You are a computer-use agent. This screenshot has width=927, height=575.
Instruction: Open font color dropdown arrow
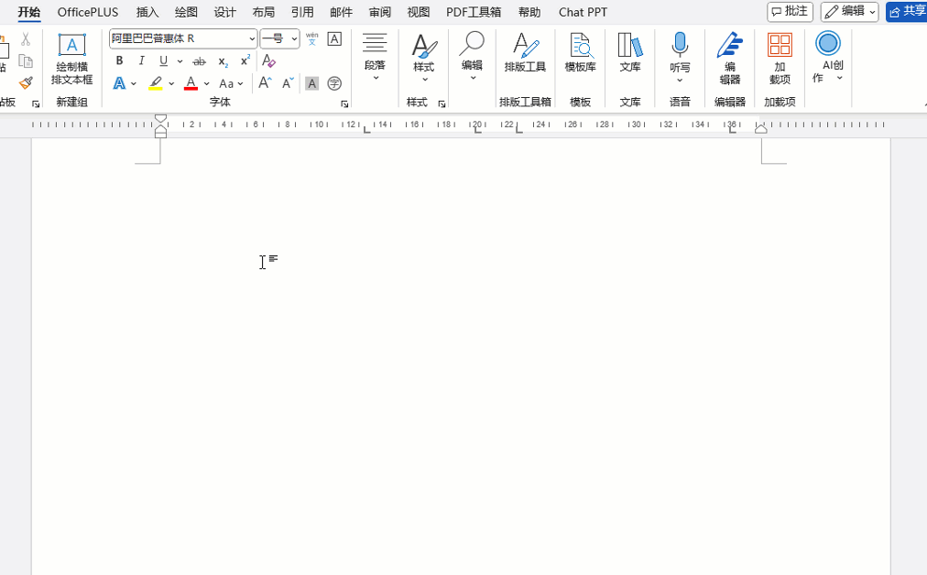pyautogui.click(x=206, y=83)
